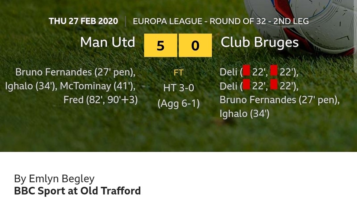The image size is (357, 202).
Task: Click the second red card in the top Deli row
Action: (x=274, y=71)
